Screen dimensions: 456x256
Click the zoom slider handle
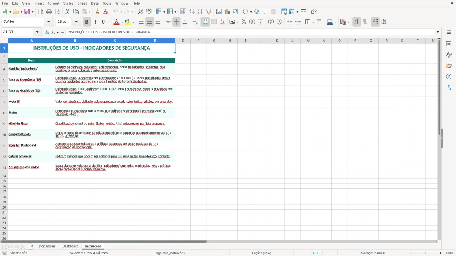pos(426,253)
